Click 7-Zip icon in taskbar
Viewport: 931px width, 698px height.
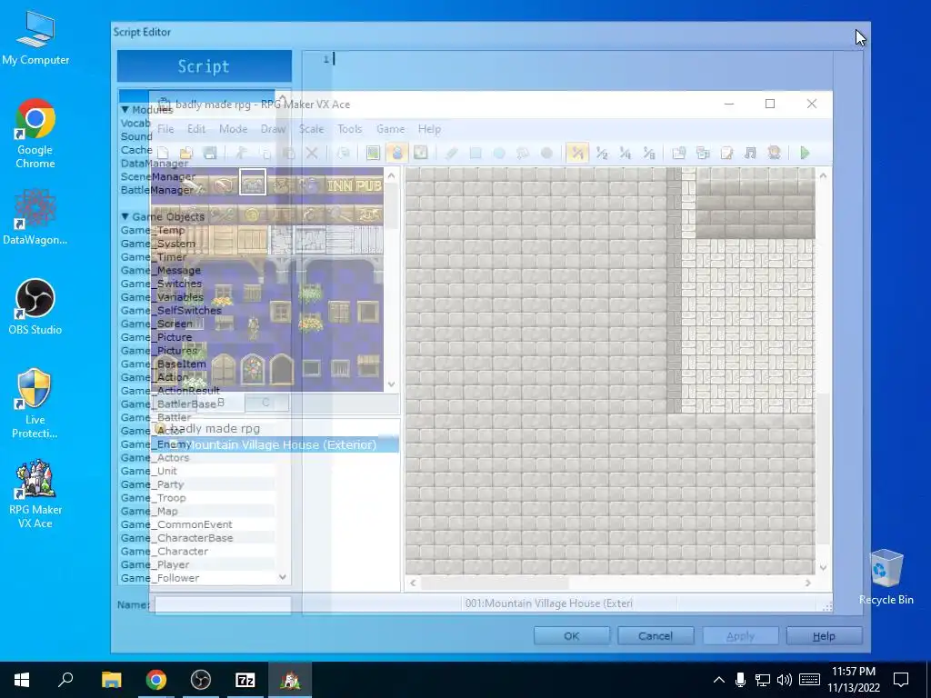tap(245, 680)
